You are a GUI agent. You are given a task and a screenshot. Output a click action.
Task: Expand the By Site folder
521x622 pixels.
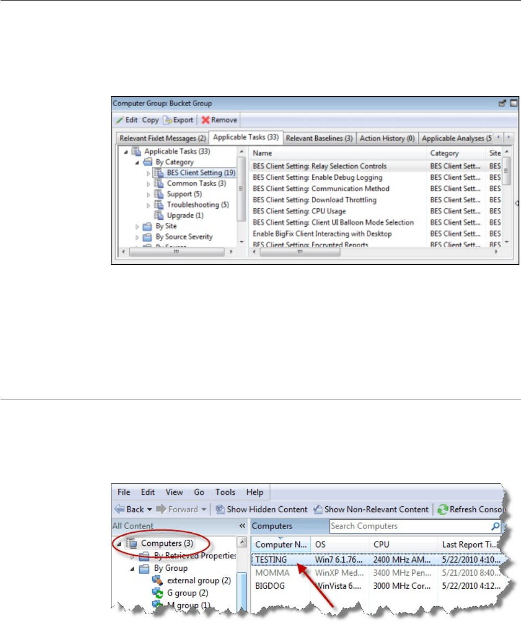pos(137,227)
